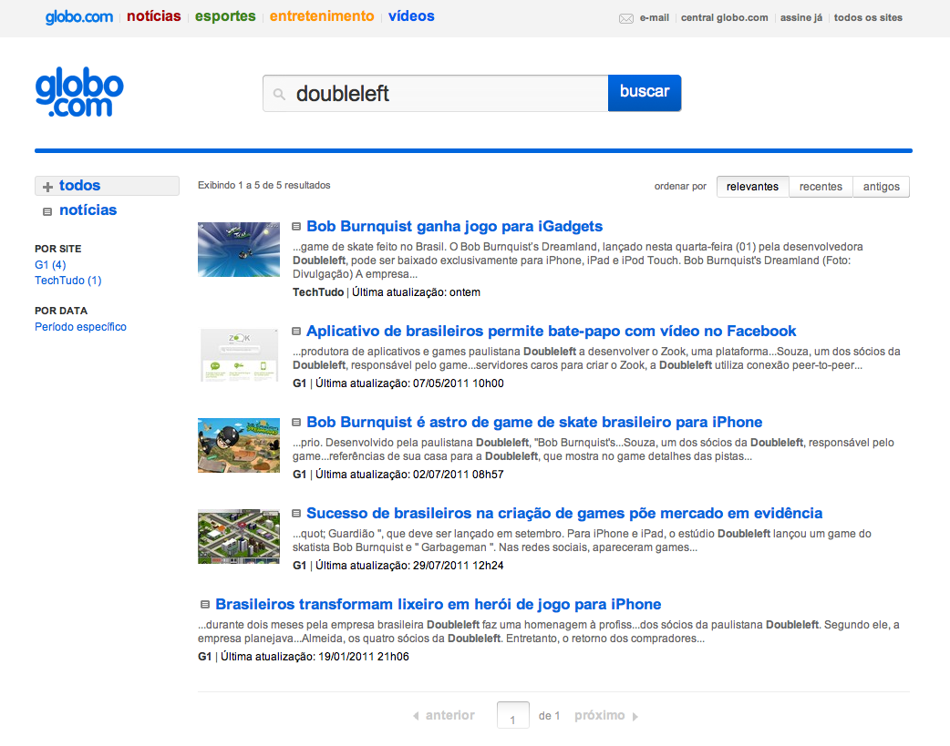Click the document icon beside notícias filter

coord(47,212)
